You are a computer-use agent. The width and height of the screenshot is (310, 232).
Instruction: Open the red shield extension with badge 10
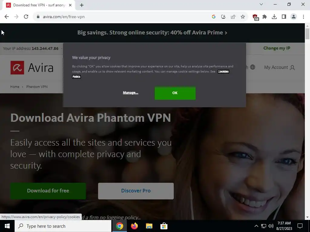coord(256,17)
